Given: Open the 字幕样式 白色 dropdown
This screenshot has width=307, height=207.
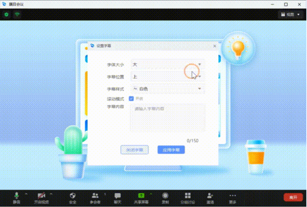Looking at the screenshot, I should 167,89.
